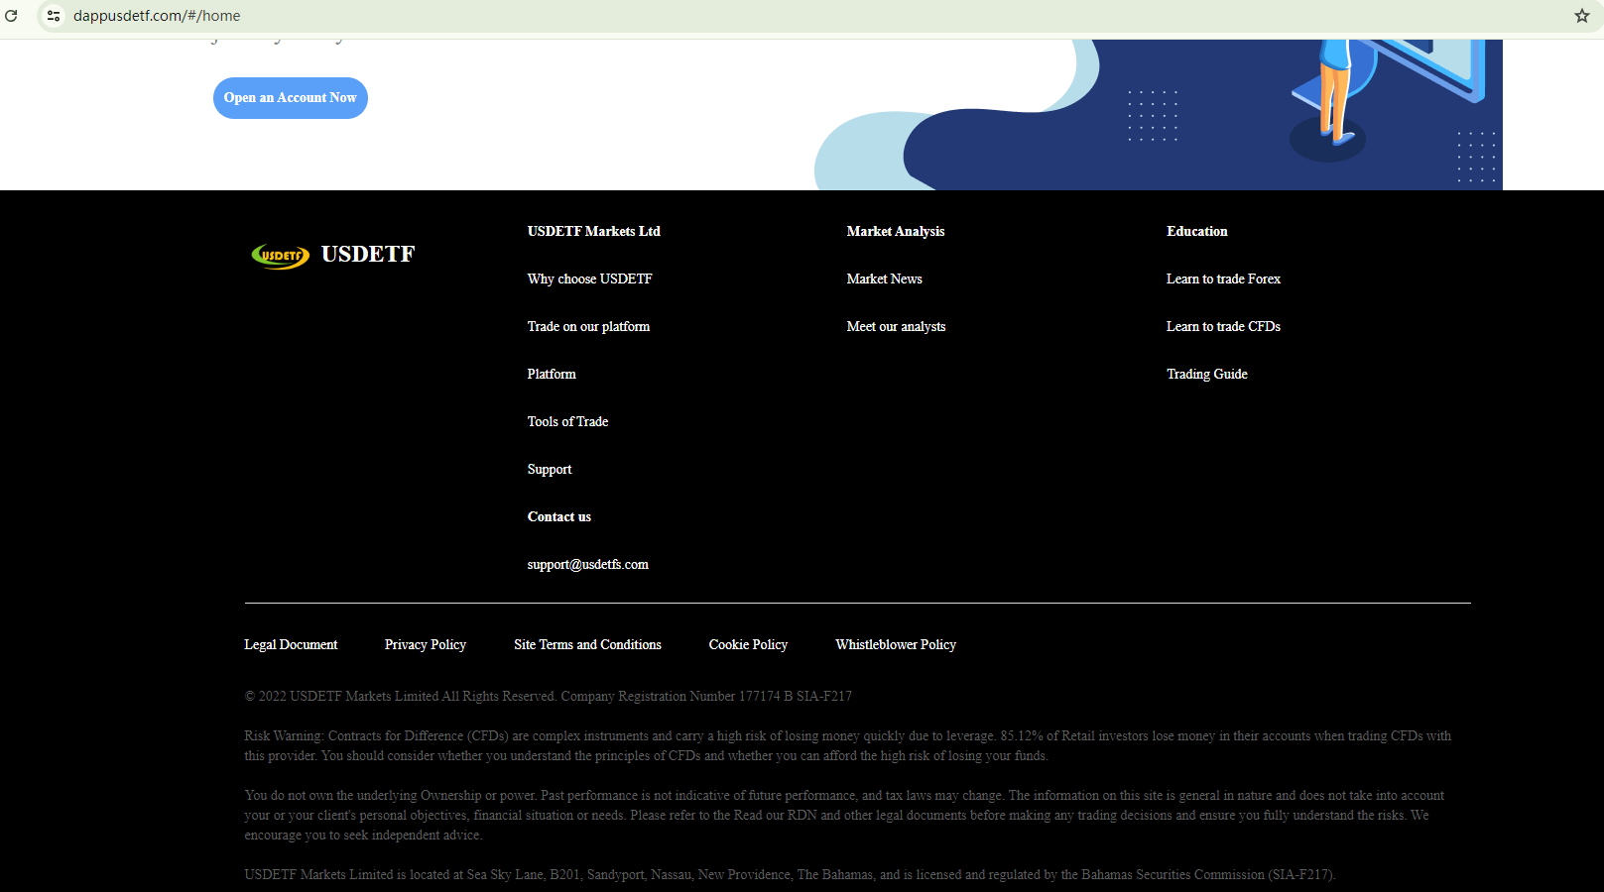
Task: Click the USDETF Markets Ltd heading
Action: tap(594, 232)
